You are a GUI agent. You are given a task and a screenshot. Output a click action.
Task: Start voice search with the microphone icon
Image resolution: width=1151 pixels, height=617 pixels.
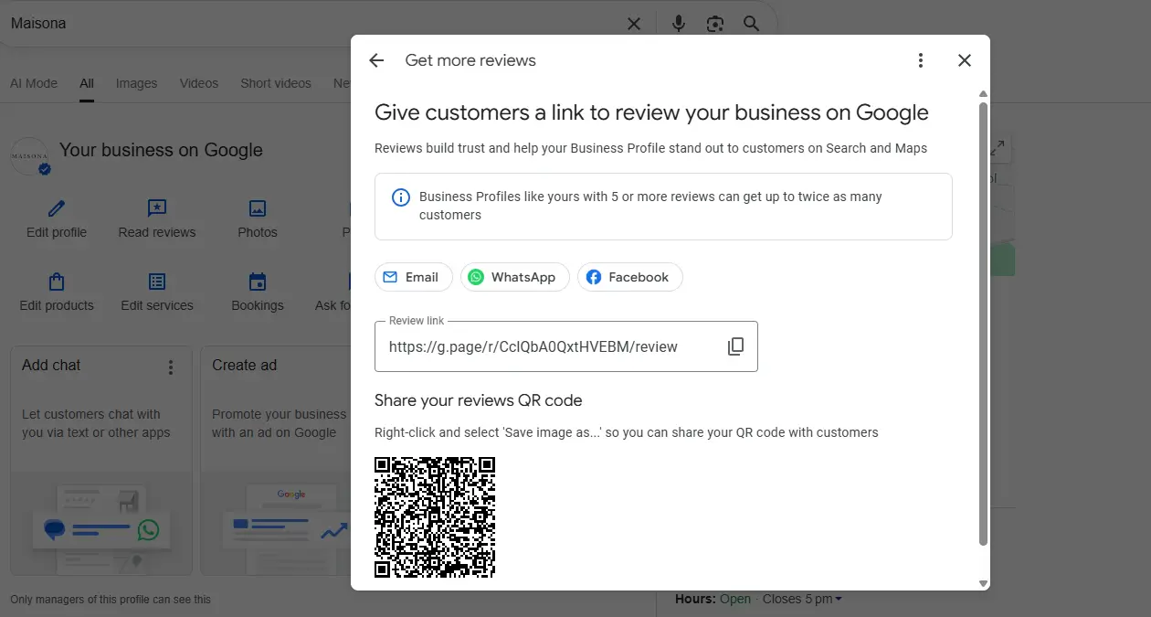click(x=679, y=24)
